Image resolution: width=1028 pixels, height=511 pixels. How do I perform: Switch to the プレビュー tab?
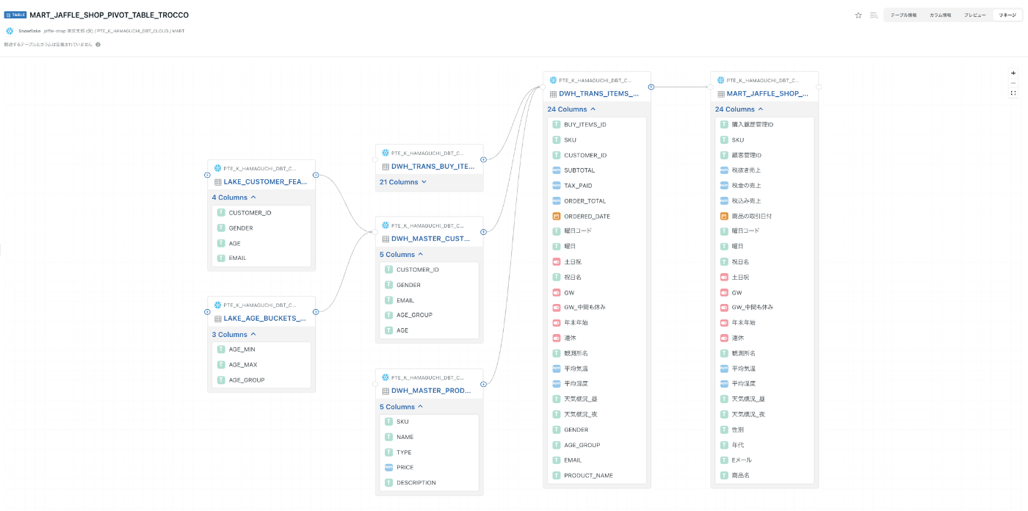975,15
